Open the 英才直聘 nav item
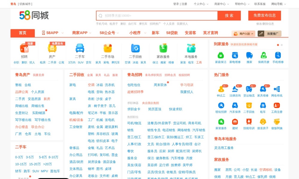Viewport: 299px width, 179px height. coord(210,33)
